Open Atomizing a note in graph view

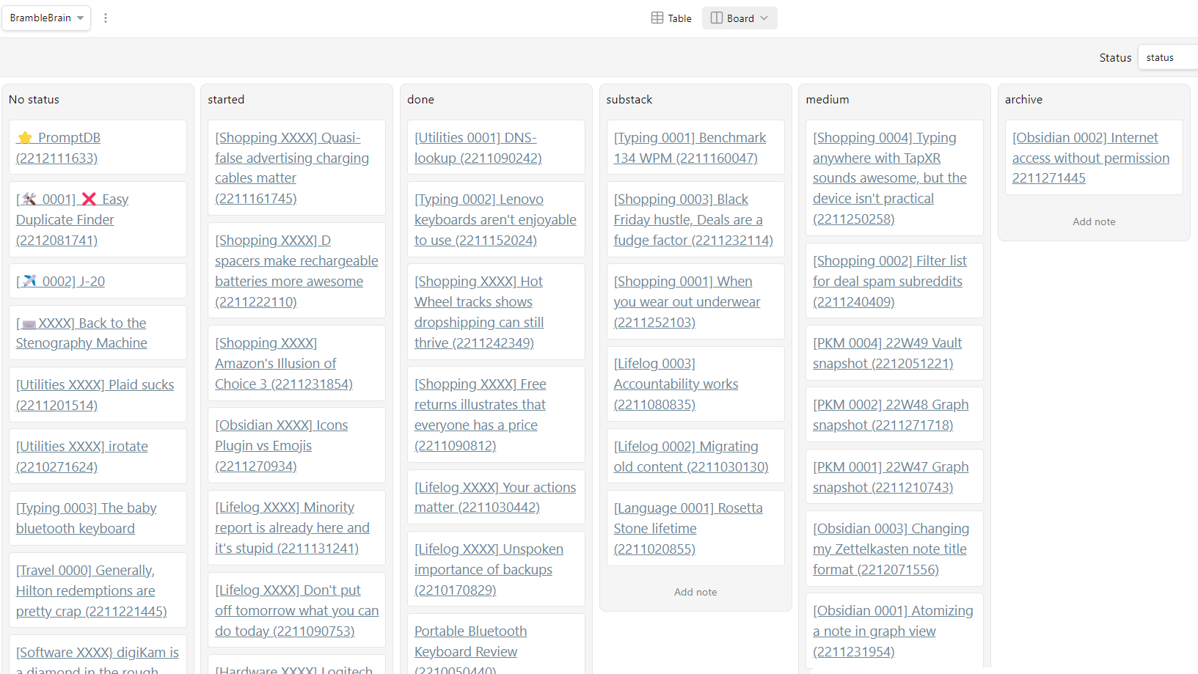click(893, 631)
